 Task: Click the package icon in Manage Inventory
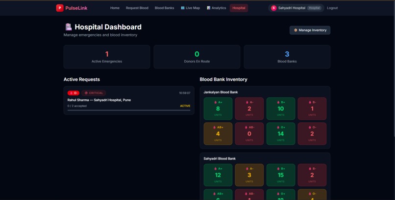click(x=296, y=30)
